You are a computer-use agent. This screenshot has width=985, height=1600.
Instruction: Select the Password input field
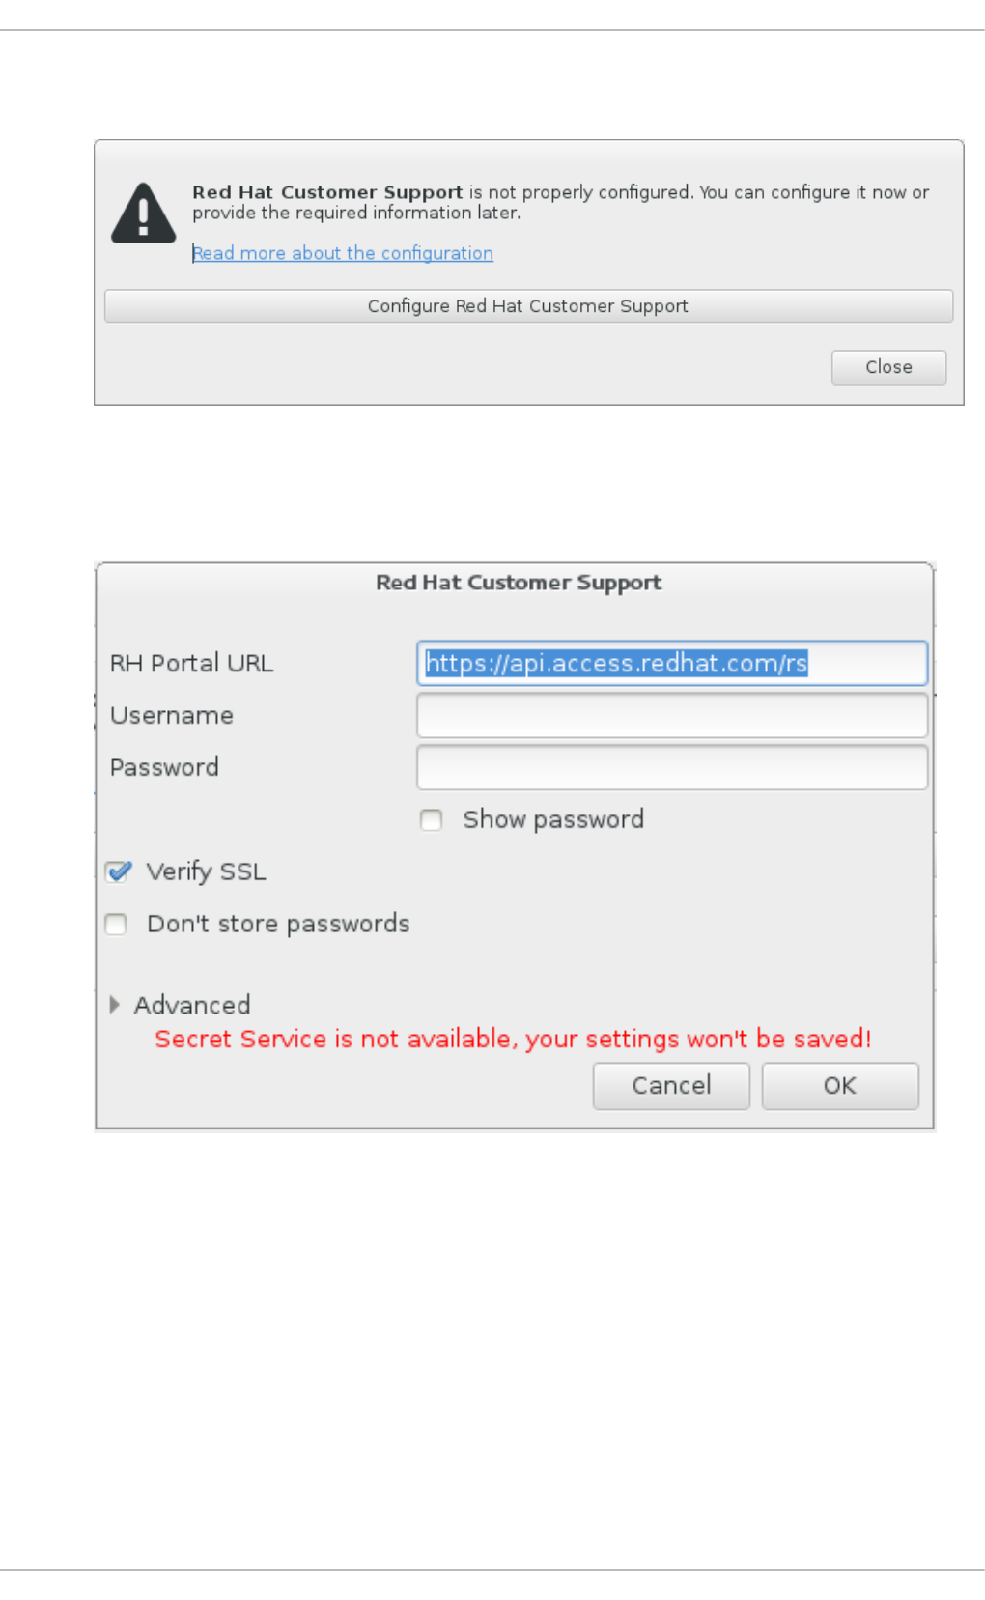coord(672,768)
